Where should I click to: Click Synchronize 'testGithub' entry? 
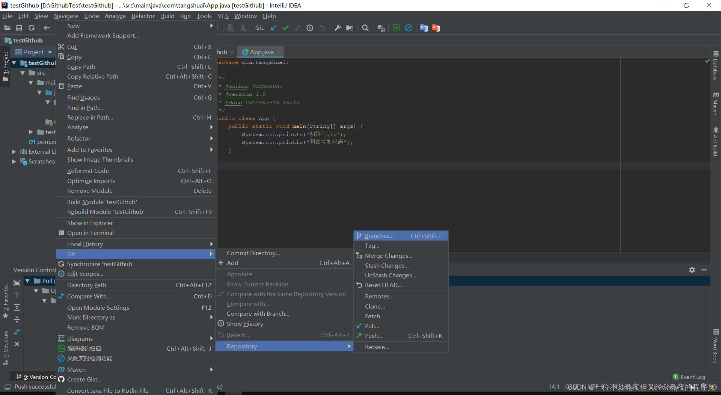[136, 264]
